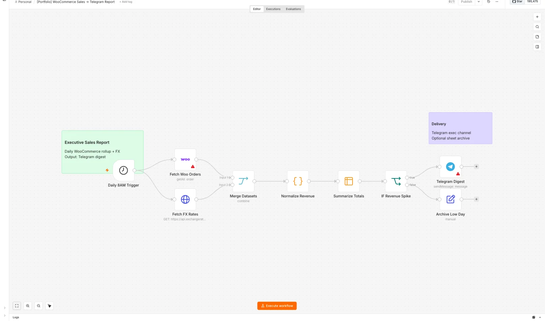Open the more options ellipsis menu

(x=497, y=2)
